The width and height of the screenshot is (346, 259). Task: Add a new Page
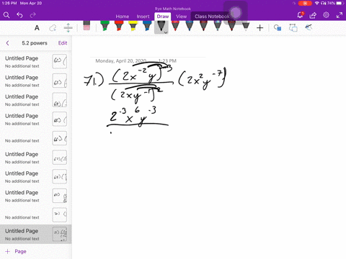tap(16, 251)
